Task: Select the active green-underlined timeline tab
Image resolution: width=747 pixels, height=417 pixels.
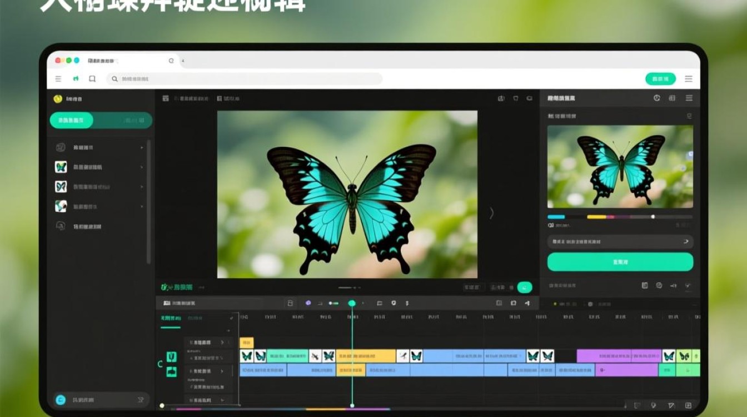Action: tap(171, 319)
